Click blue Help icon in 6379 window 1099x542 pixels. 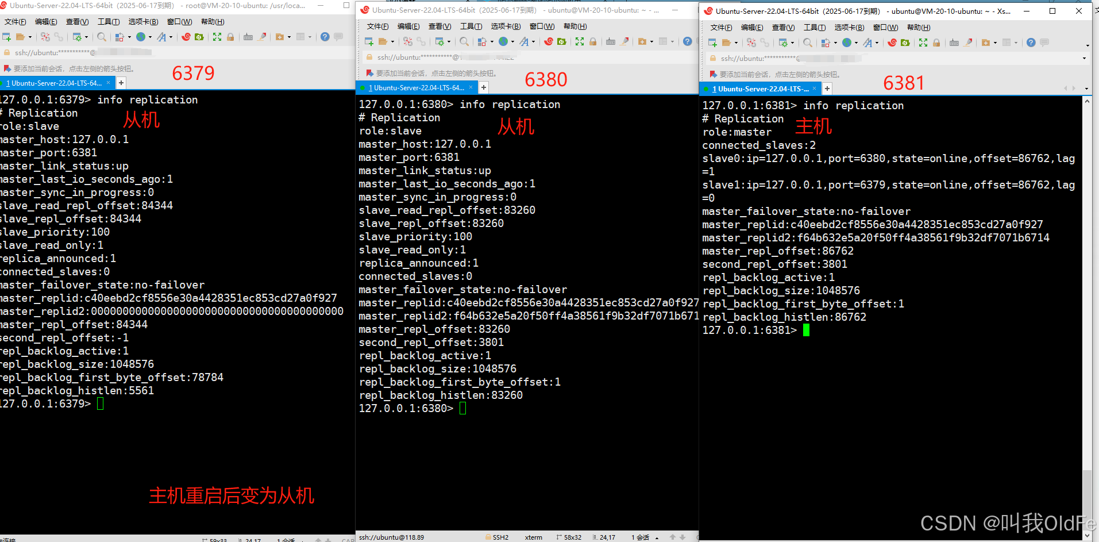tap(325, 37)
